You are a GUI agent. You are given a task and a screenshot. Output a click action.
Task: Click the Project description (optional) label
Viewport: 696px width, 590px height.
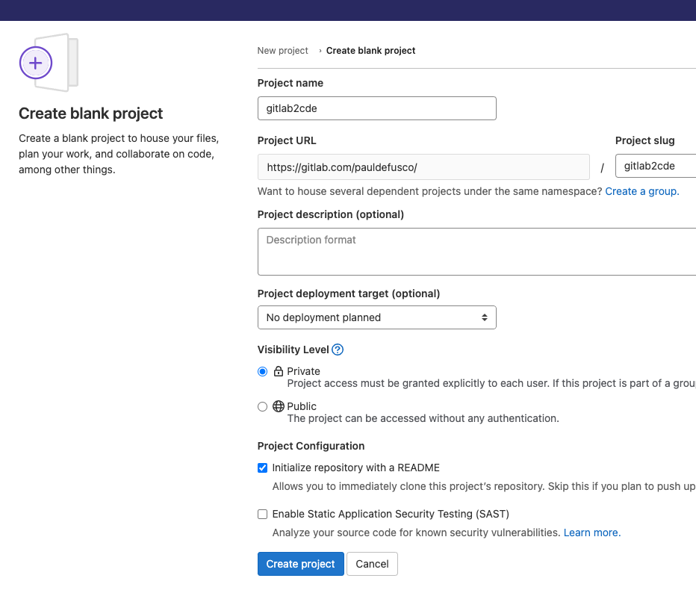coord(331,214)
